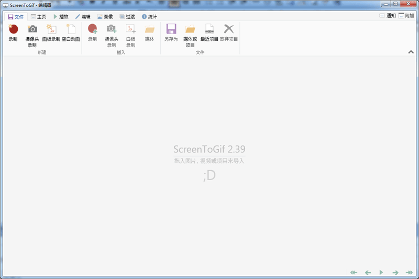The image size is (419, 279).
Task: Open the extras menu (附加)
Action: tap(406, 16)
